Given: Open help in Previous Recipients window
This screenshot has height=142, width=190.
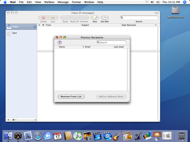Looking at the screenshot, I should tap(59, 42).
